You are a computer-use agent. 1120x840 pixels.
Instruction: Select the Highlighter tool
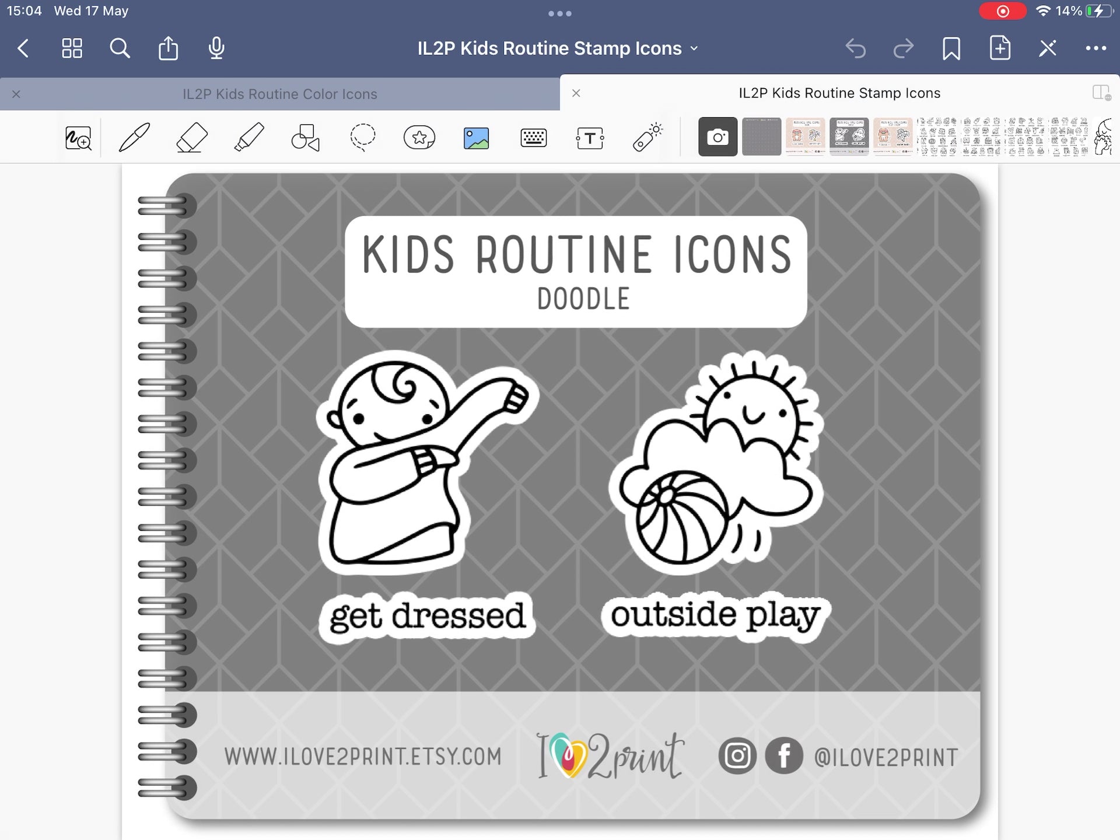[249, 138]
